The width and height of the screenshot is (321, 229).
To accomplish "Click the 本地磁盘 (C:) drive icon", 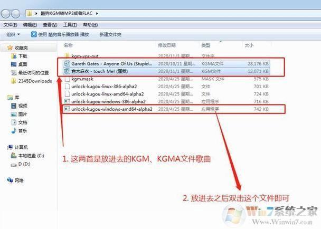I will pyautogui.click(x=14, y=156).
